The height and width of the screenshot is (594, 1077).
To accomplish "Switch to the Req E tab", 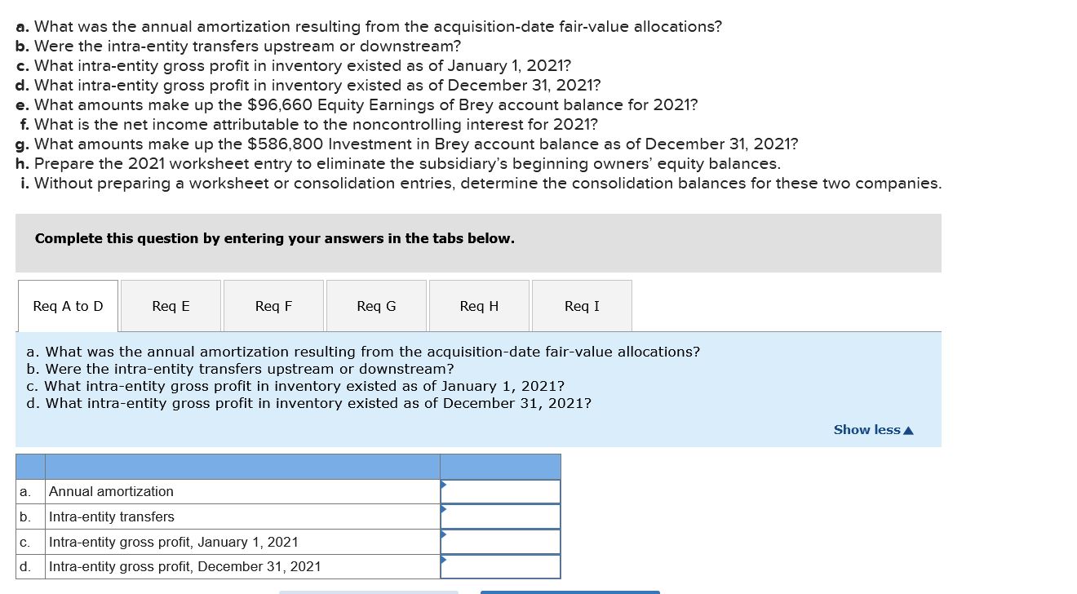I will [x=171, y=306].
